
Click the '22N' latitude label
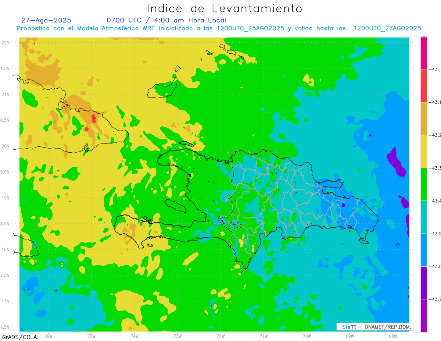pos(6,42)
